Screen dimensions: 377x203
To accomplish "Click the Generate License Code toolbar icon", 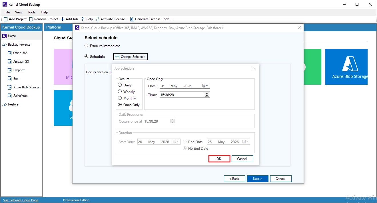I will [x=132, y=19].
